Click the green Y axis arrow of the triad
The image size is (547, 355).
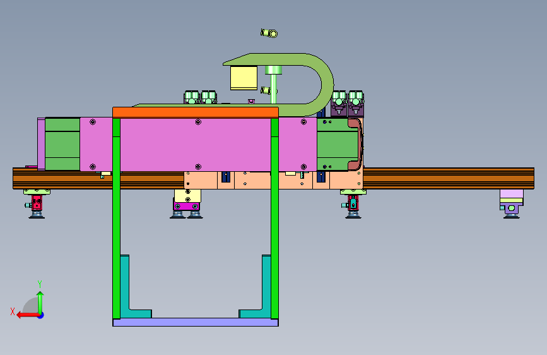pos(40,303)
